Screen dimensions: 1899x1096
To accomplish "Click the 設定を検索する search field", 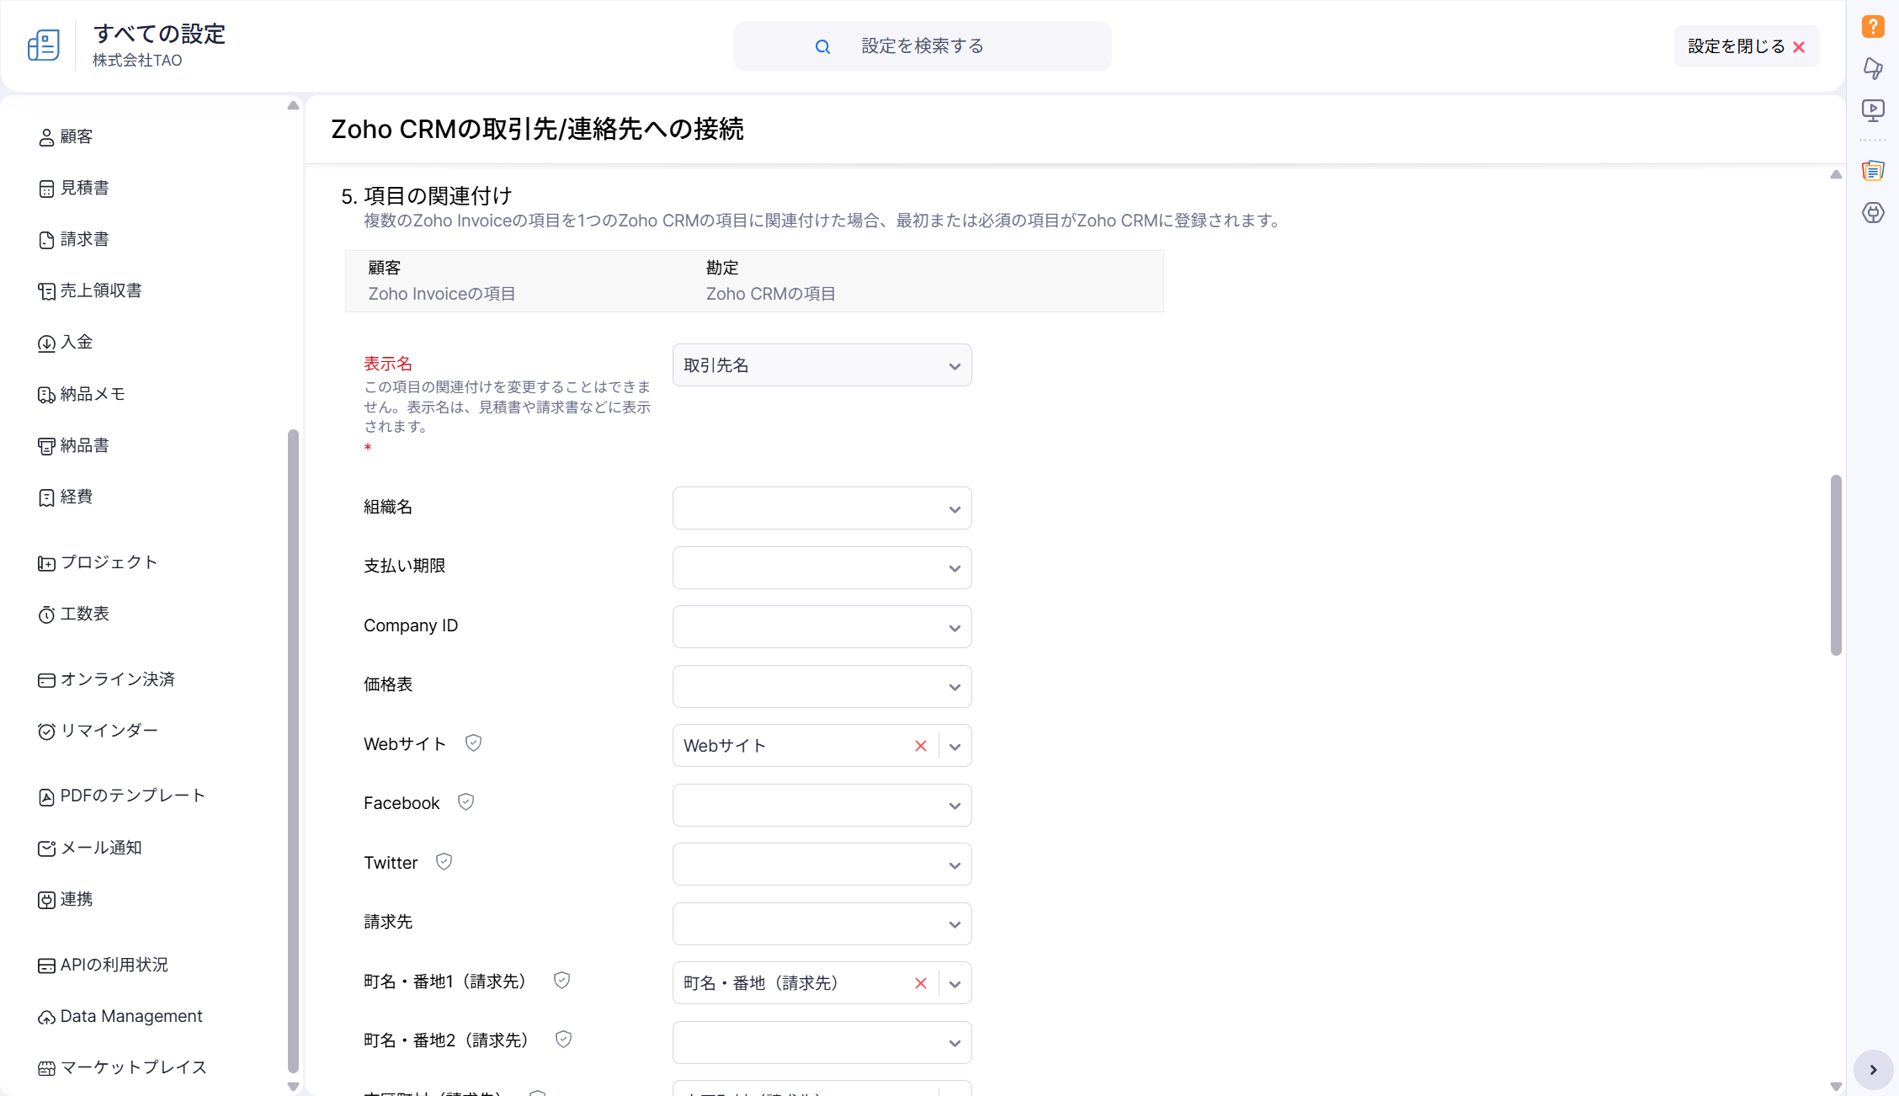I will (x=922, y=46).
